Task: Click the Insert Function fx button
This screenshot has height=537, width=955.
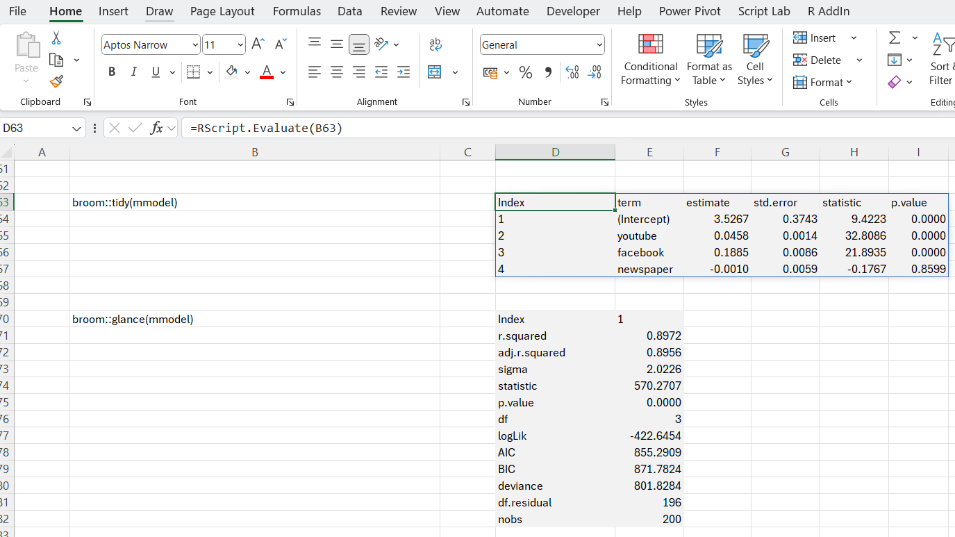Action: coord(157,129)
